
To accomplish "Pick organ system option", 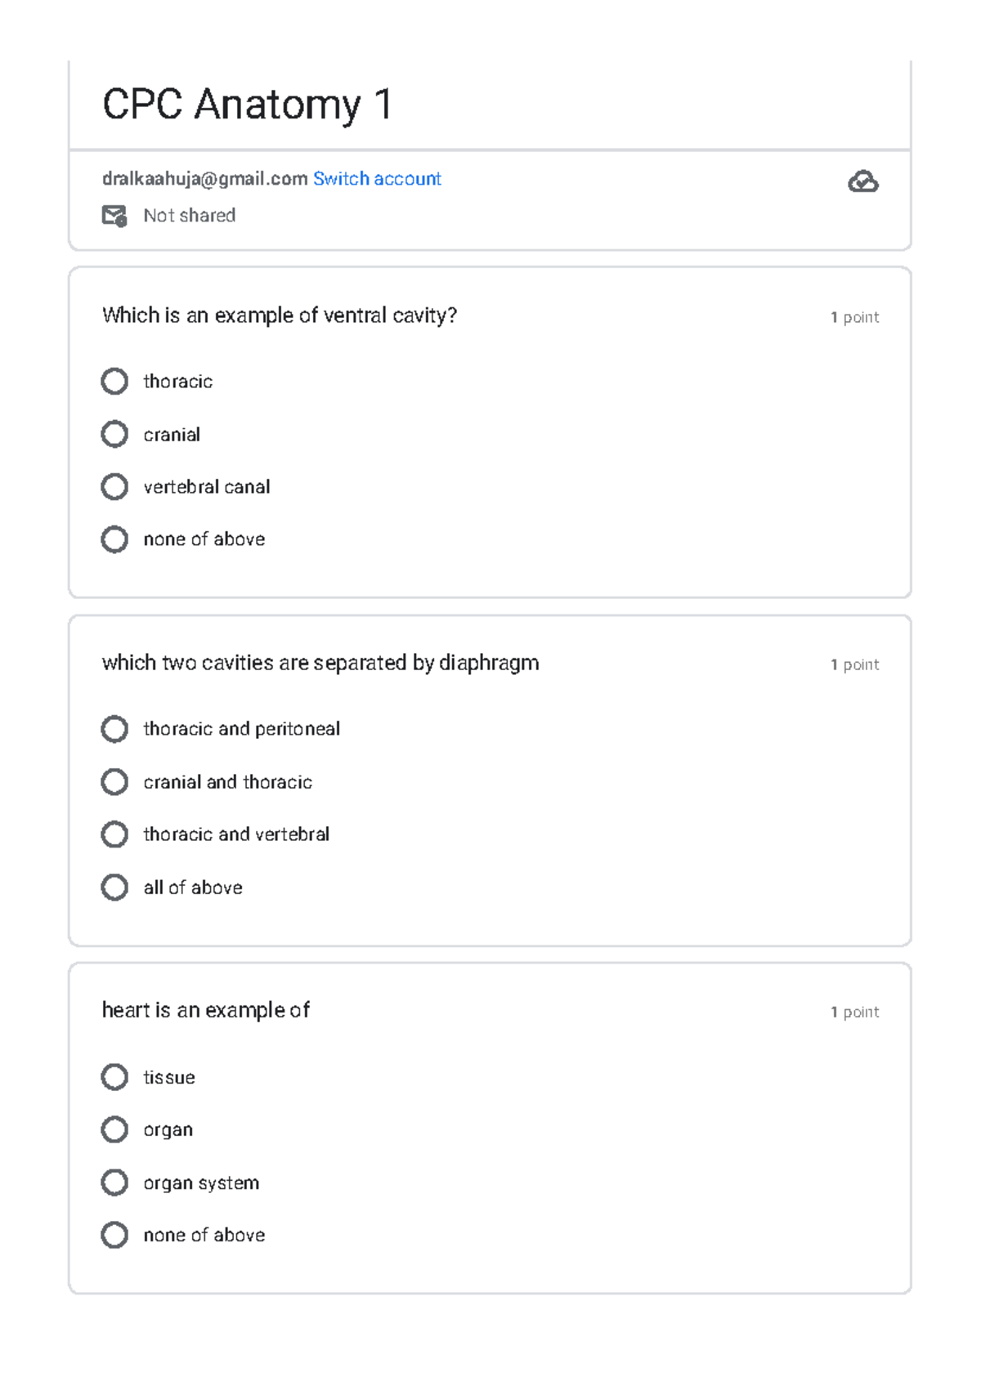I will [114, 1183].
